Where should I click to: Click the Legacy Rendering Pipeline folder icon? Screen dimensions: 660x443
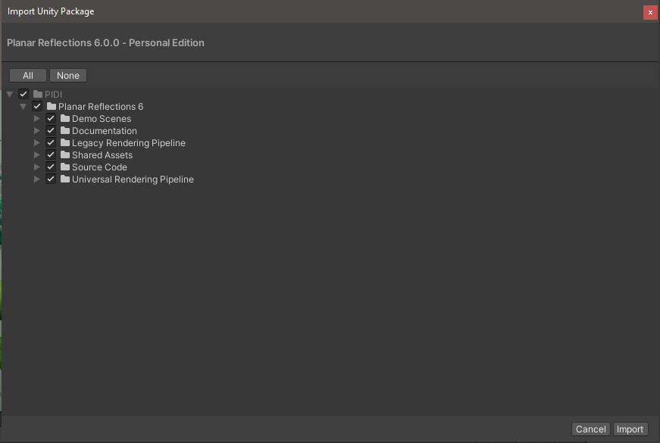tap(65, 142)
